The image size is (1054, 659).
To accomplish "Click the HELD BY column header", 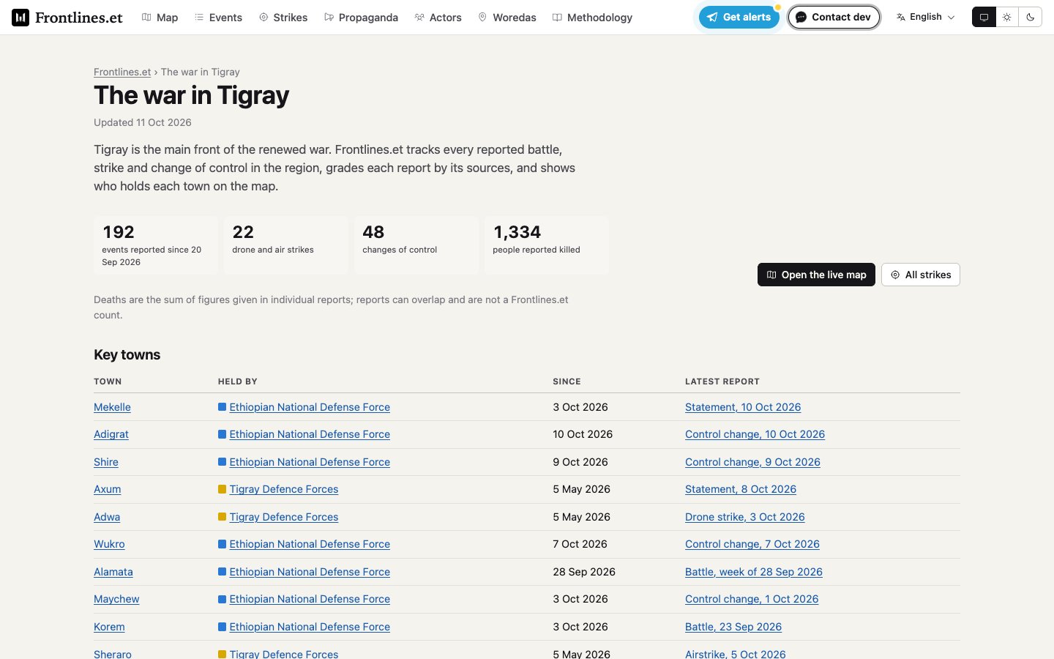I will pos(238,381).
